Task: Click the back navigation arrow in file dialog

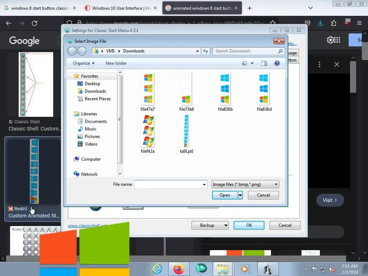Action: click(x=72, y=51)
